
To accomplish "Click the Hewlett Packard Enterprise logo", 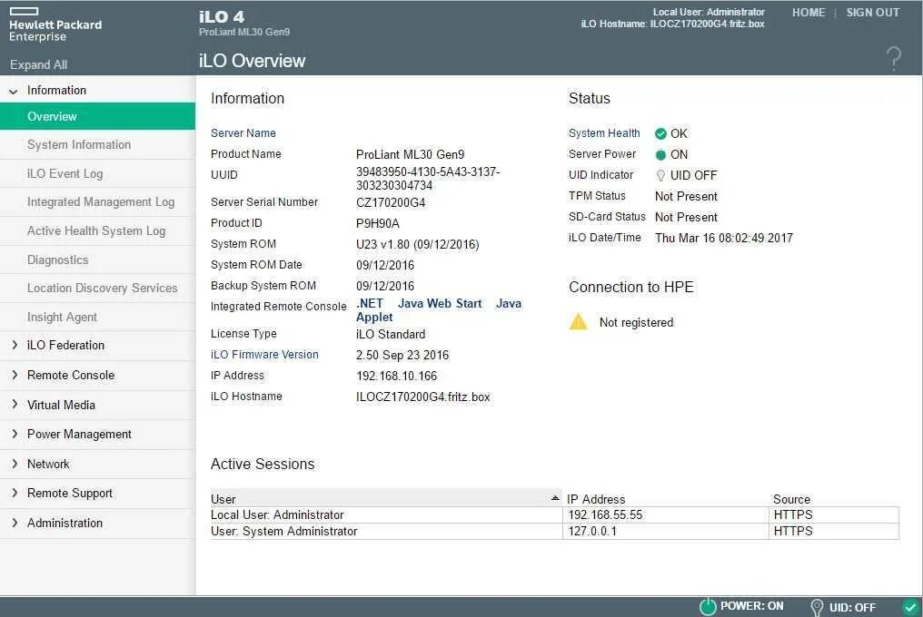I will 55,24.
